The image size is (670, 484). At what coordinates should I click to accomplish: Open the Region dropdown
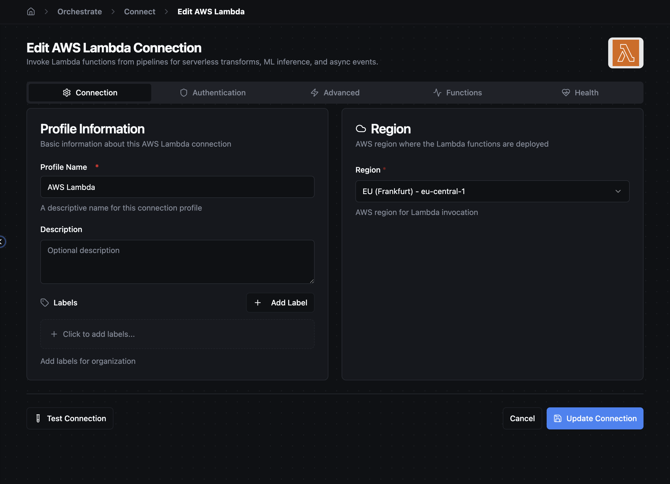(492, 191)
